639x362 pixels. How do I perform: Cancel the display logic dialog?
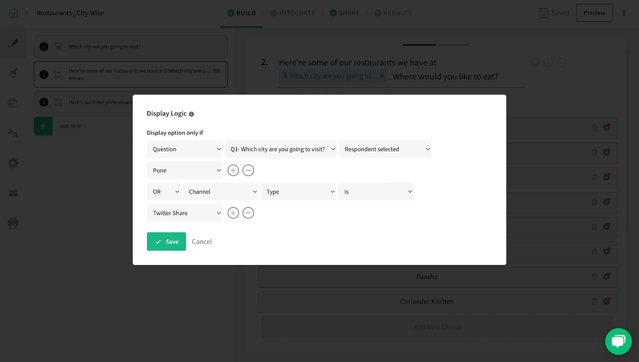click(x=202, y=241)
